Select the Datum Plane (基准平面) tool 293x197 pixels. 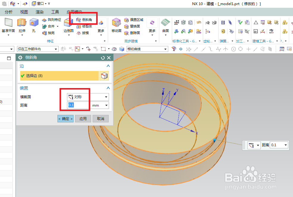point(8,23)
